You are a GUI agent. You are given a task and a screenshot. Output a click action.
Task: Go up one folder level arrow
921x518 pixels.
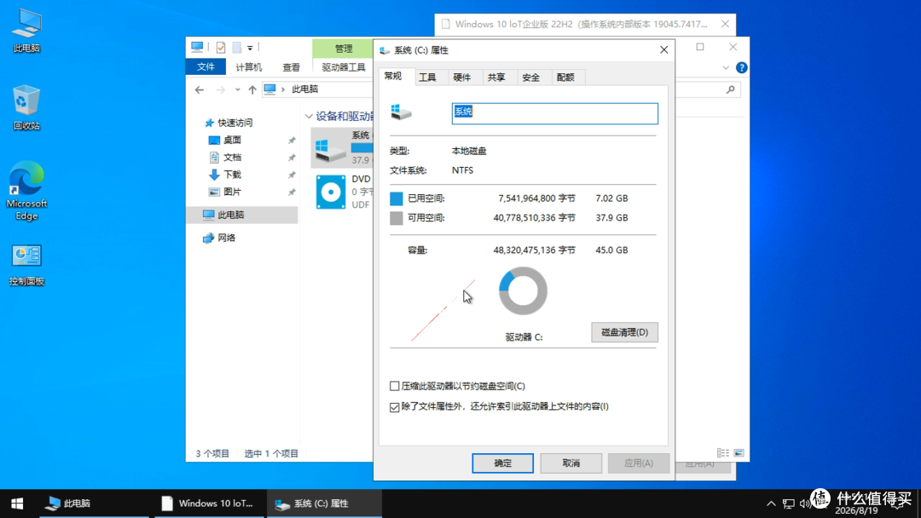(252, 89)
